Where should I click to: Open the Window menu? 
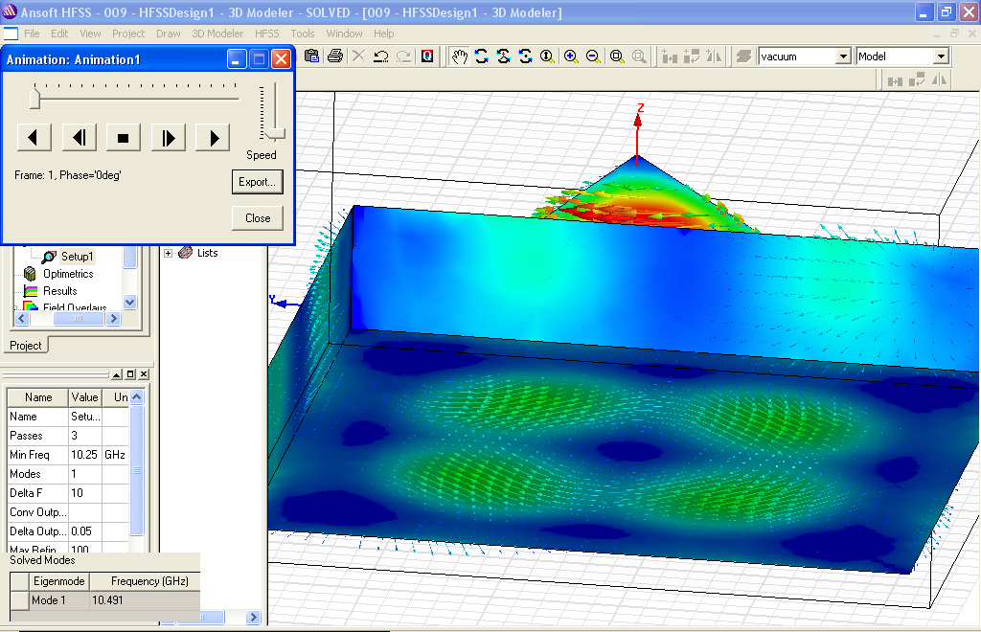[x=344, y=34]
